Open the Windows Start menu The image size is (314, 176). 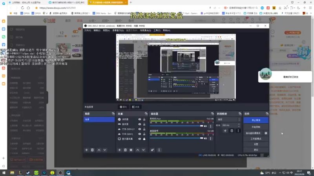(4, 173)
